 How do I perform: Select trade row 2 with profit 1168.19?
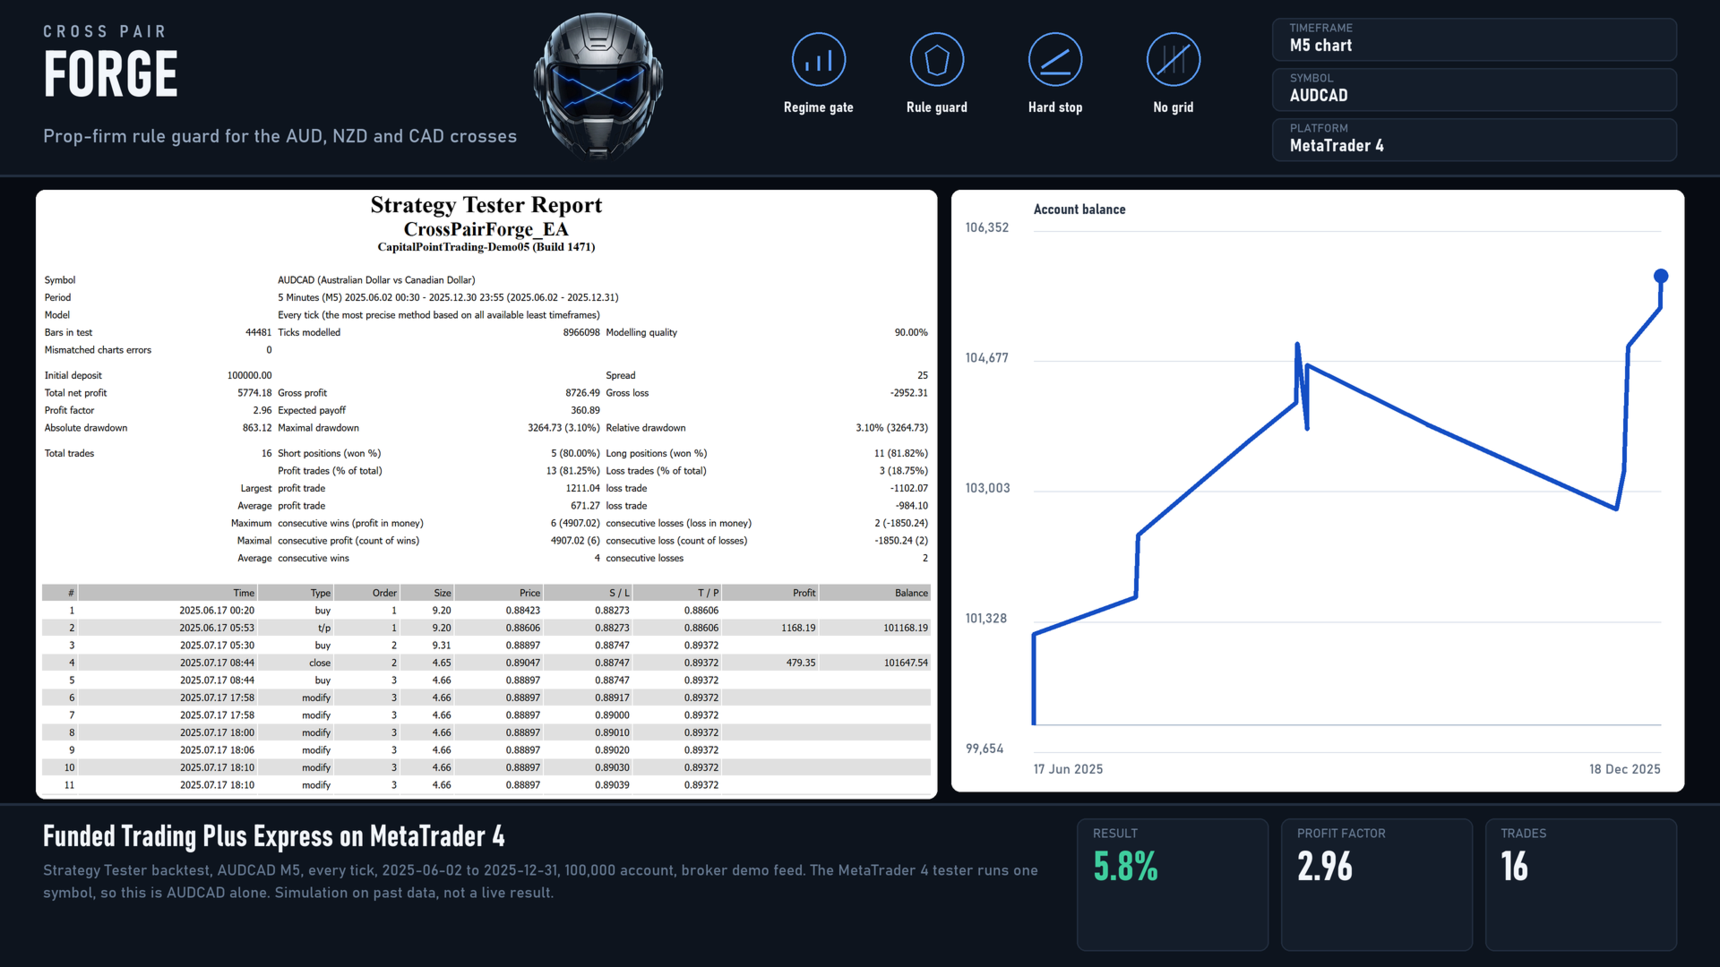coord(486,628)
